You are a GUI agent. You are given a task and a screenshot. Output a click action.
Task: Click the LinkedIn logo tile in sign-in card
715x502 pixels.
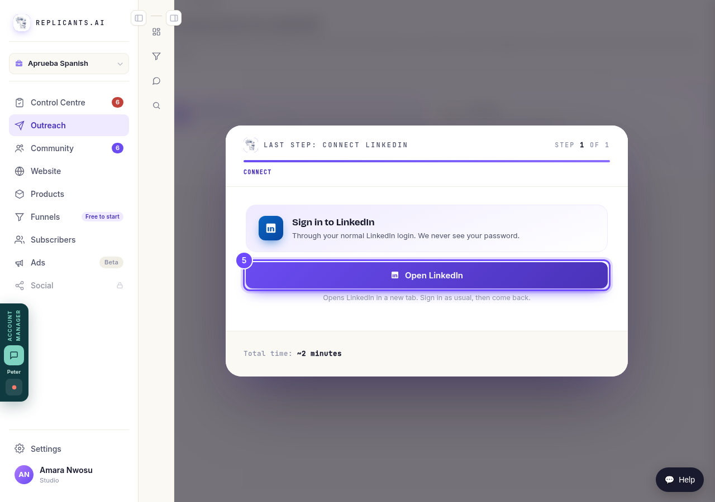[x=271, y=228]
